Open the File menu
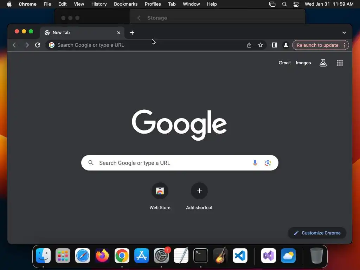Image resolution: width=360 pixels, height=270 pixels. (x=47, y=4)
